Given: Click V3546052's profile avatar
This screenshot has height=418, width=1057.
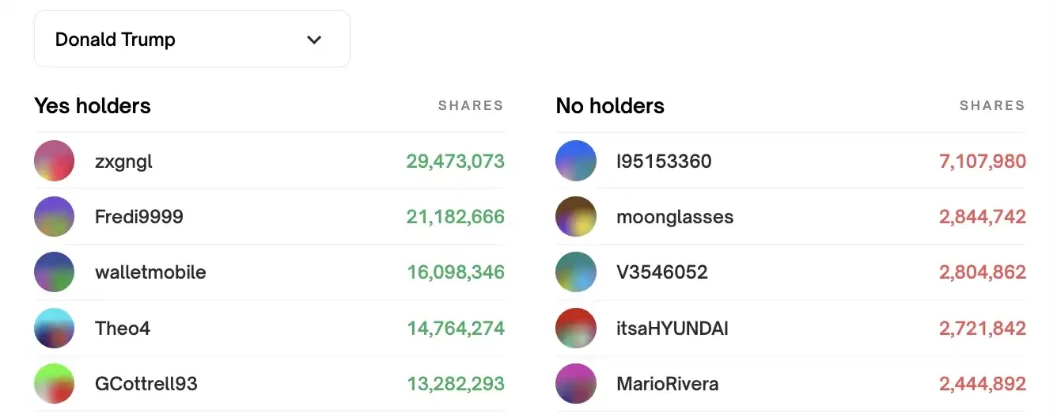Looking at the screenshot, I should tap(576, 272).
